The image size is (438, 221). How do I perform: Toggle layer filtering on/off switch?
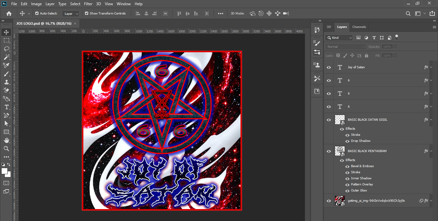point(397,37)
